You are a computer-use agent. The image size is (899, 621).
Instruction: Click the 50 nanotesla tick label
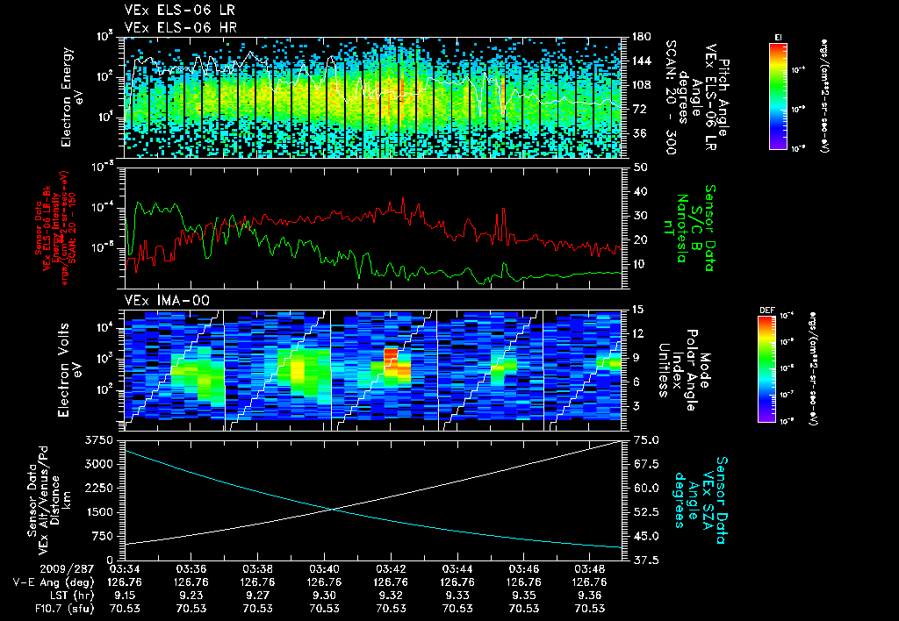coord(639,168)
